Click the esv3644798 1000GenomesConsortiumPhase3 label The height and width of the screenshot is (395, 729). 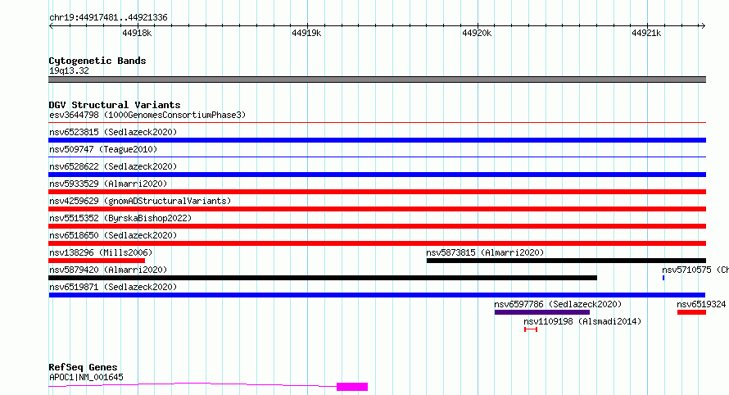[147, 115]
